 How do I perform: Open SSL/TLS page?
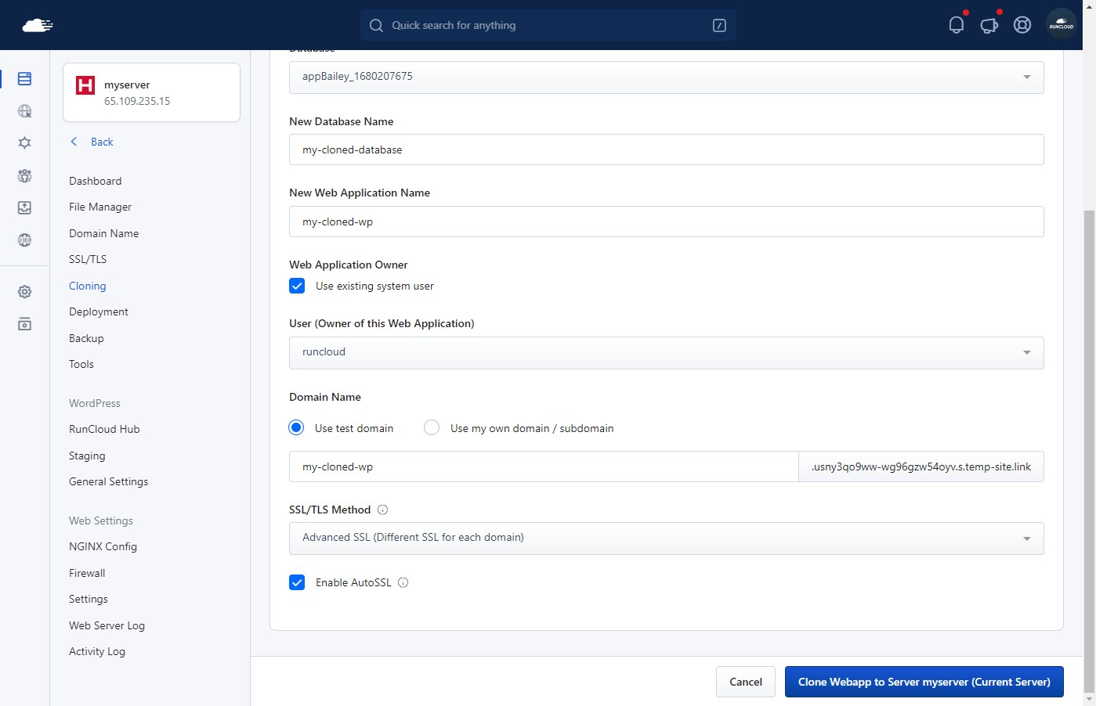(x=88, y=259)
